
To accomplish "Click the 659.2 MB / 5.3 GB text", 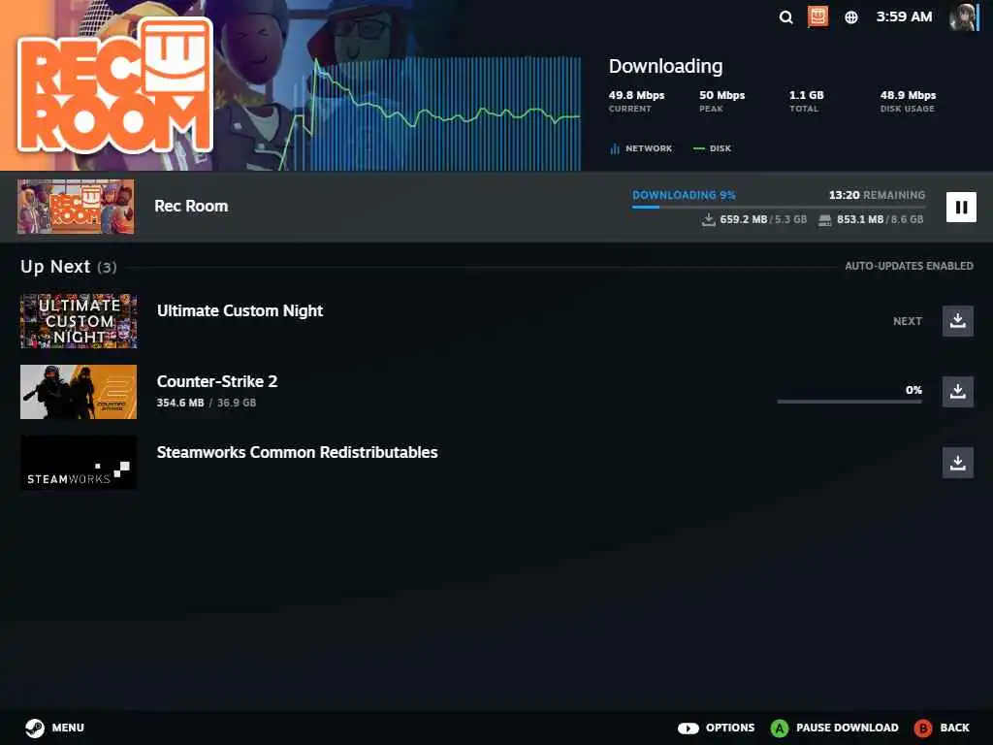I will pyautogui.click(x=763, y=220).
